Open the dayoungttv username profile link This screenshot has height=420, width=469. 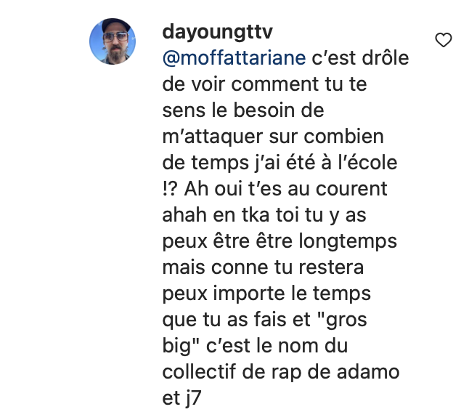coord(218,32)
